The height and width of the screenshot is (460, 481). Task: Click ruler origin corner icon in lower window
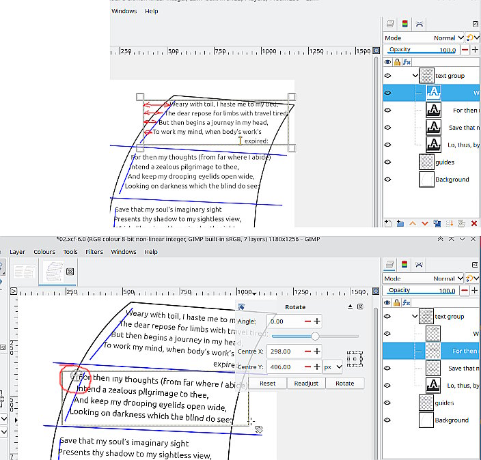coord(14,291)
